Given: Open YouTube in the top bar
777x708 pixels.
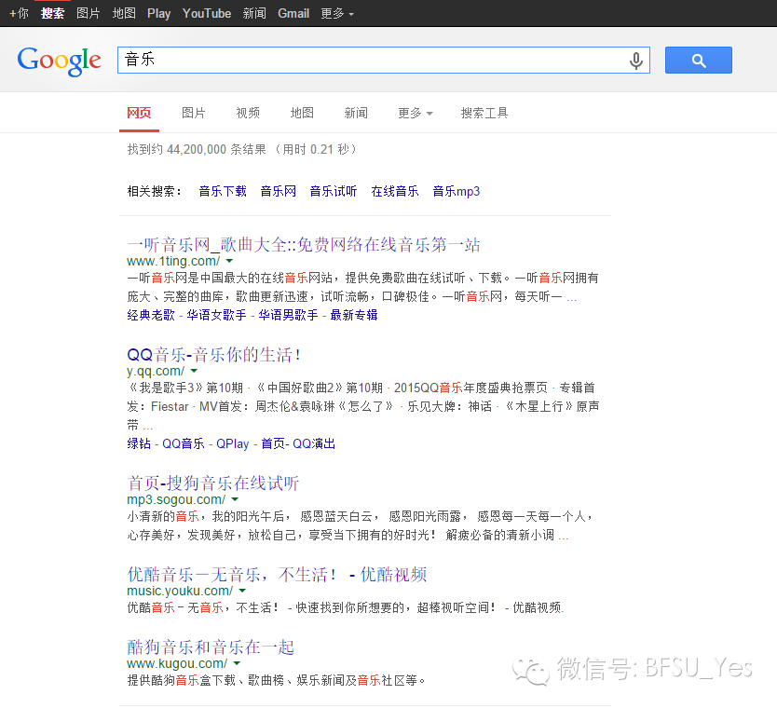Looking at the screenshot, I should point(207,13).
